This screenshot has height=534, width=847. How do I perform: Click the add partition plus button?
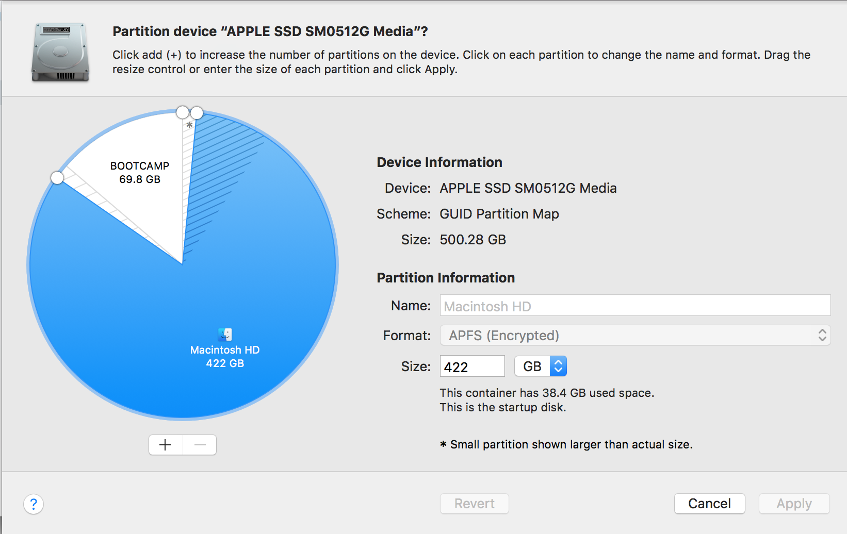[166, 445]
